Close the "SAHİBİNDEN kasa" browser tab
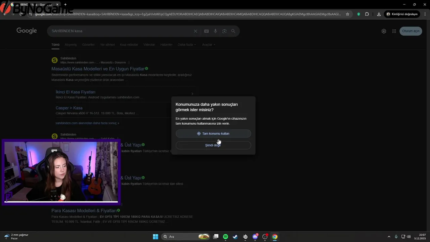The image size is (430, 242). (58, 4)
